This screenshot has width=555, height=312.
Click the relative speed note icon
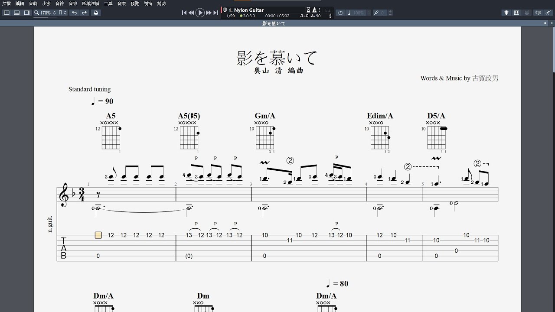349,13
